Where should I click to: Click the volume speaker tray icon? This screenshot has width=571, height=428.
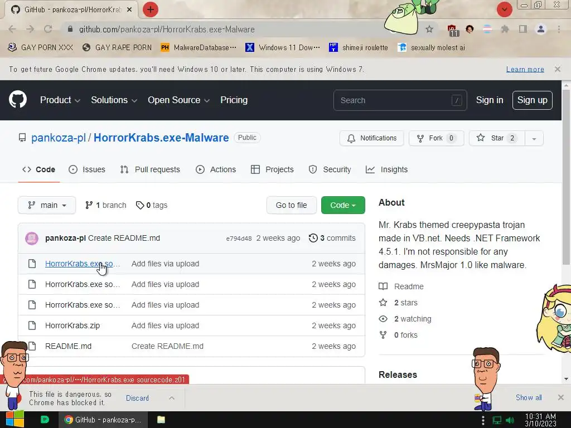point(510,420)
